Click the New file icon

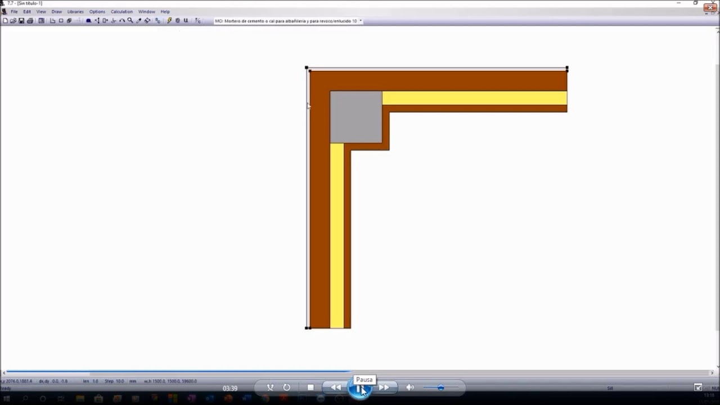5,21
